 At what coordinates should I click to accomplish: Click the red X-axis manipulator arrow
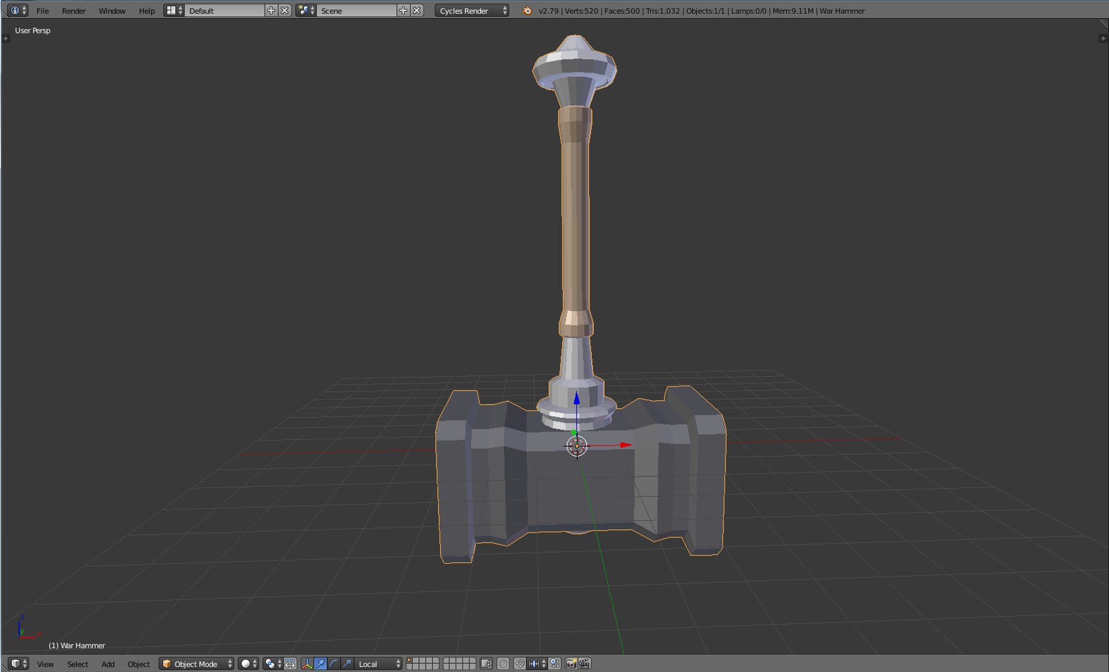click(626, 445)
